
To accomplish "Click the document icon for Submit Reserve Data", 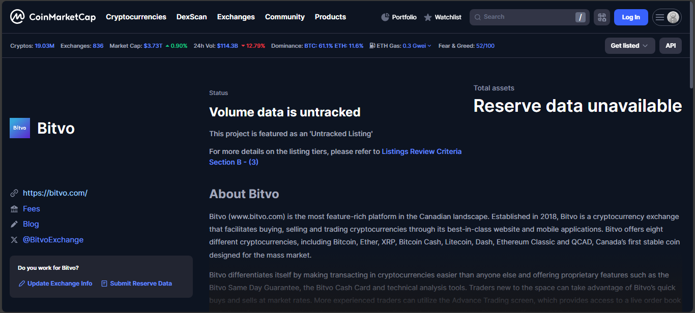I will pos(104,284).
